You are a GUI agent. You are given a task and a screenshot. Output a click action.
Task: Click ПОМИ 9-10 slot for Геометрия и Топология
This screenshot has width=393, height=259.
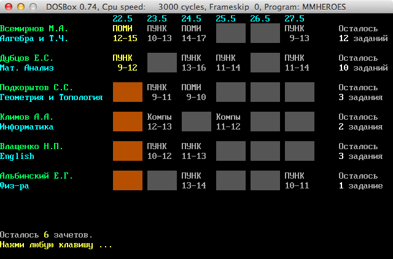[193, 92]
